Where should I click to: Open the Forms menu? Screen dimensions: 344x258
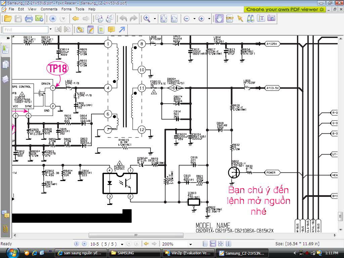[x=66, y=9]
